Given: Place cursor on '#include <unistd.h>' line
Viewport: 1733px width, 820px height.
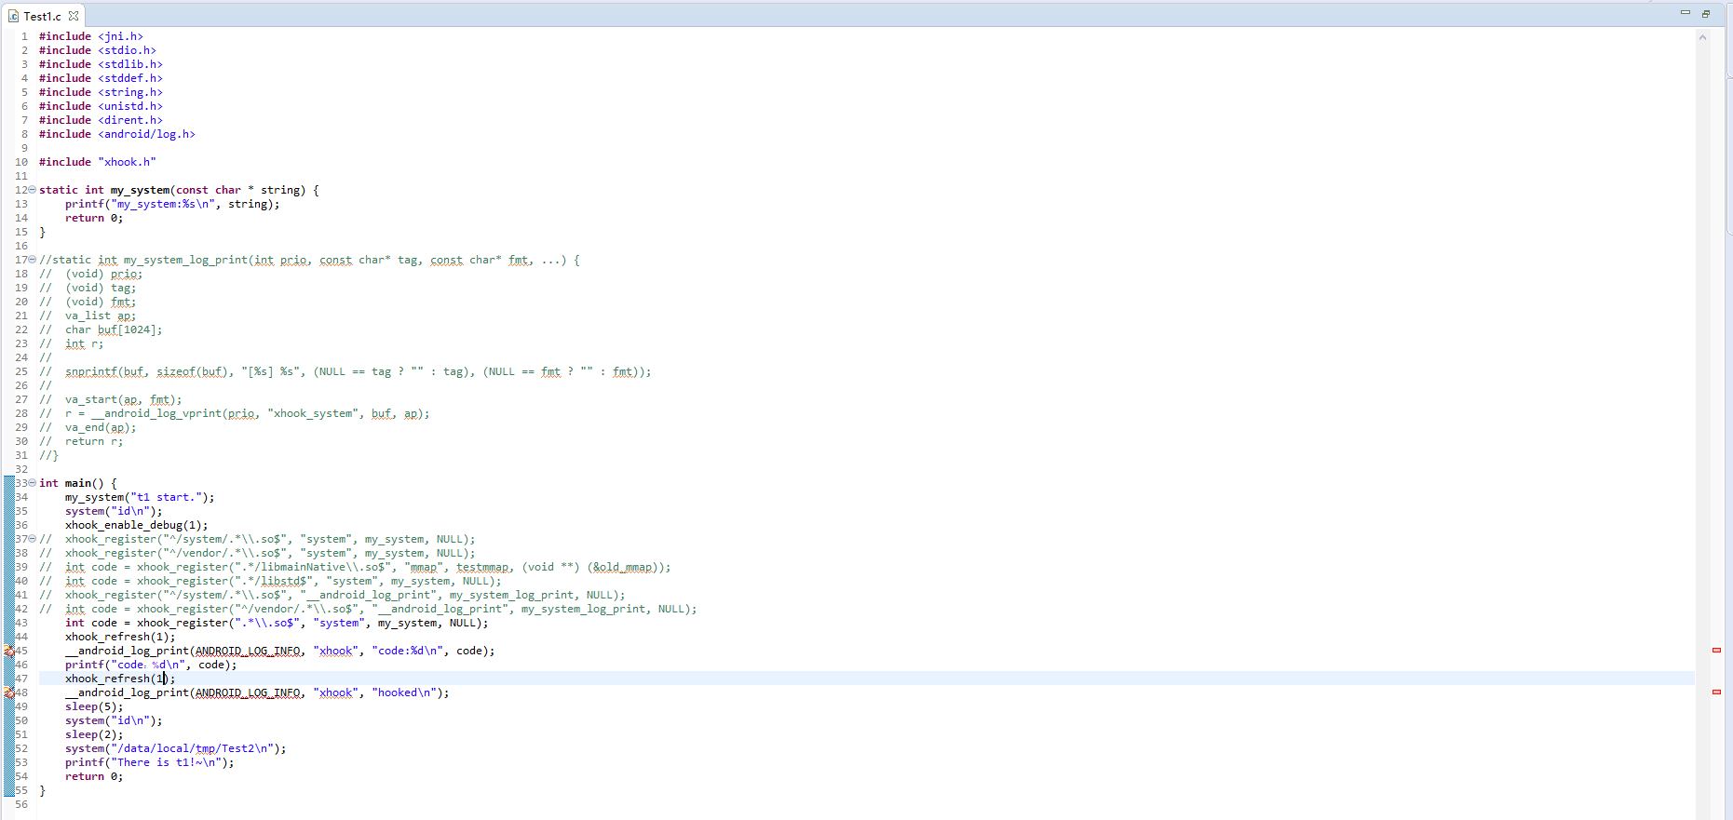Looking at the screenshot, I should (101, 106).
